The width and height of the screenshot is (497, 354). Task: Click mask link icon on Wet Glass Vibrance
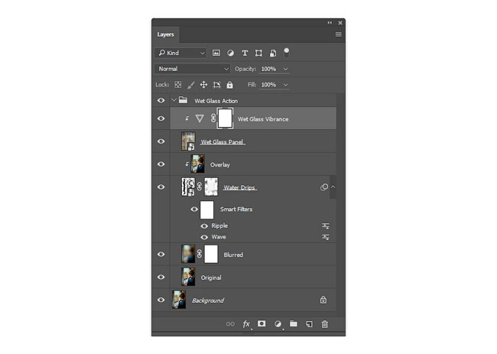(213, 119)
